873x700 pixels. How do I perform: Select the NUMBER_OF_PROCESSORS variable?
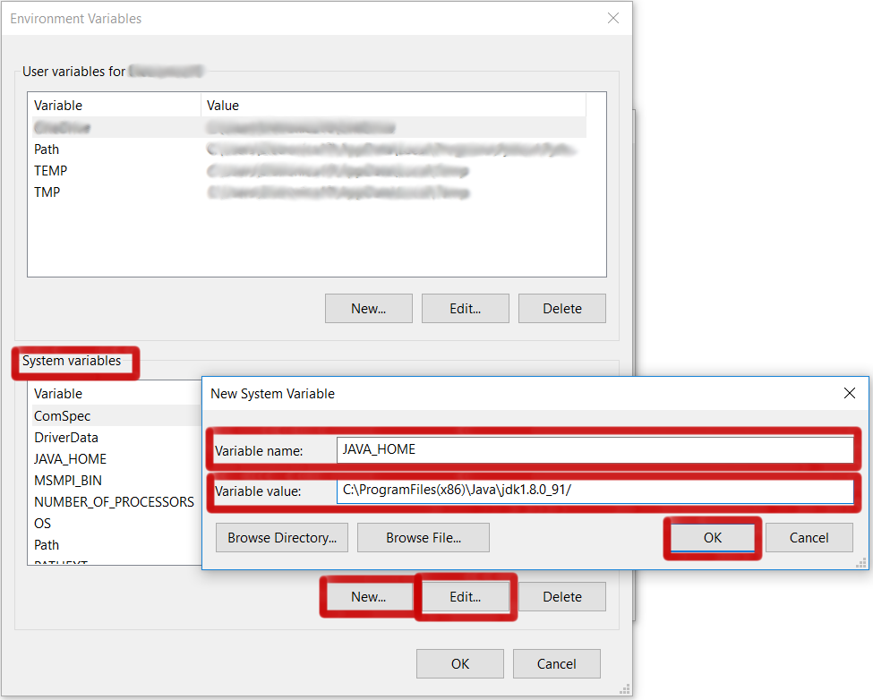[x=105, y=501]
